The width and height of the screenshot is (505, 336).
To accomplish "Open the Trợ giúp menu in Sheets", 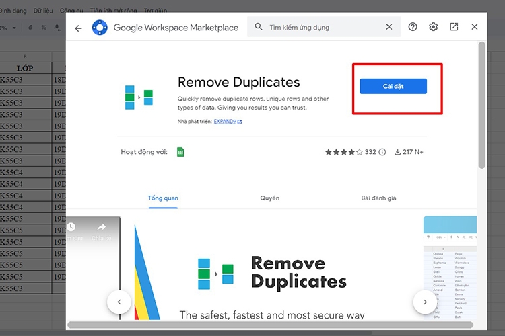I will click(x=156, y=11).
